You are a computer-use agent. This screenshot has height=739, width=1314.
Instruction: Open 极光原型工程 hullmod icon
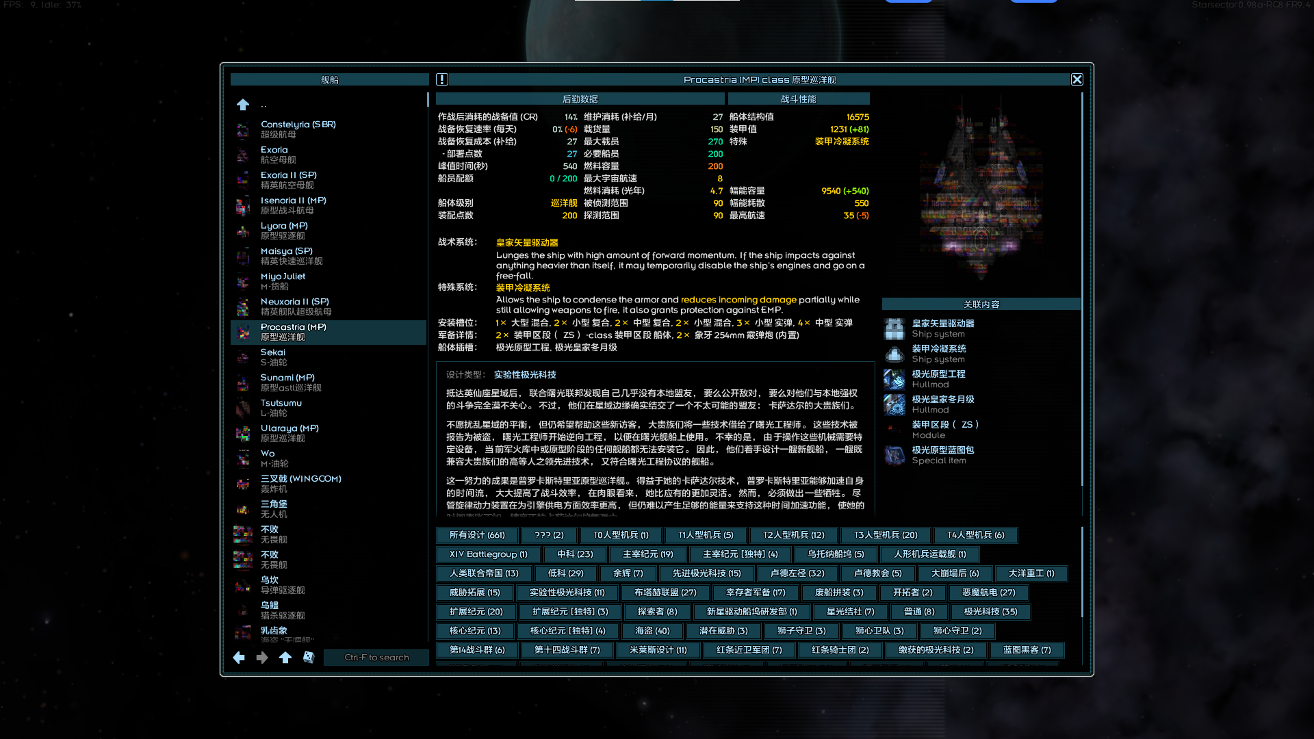[894, 380]
